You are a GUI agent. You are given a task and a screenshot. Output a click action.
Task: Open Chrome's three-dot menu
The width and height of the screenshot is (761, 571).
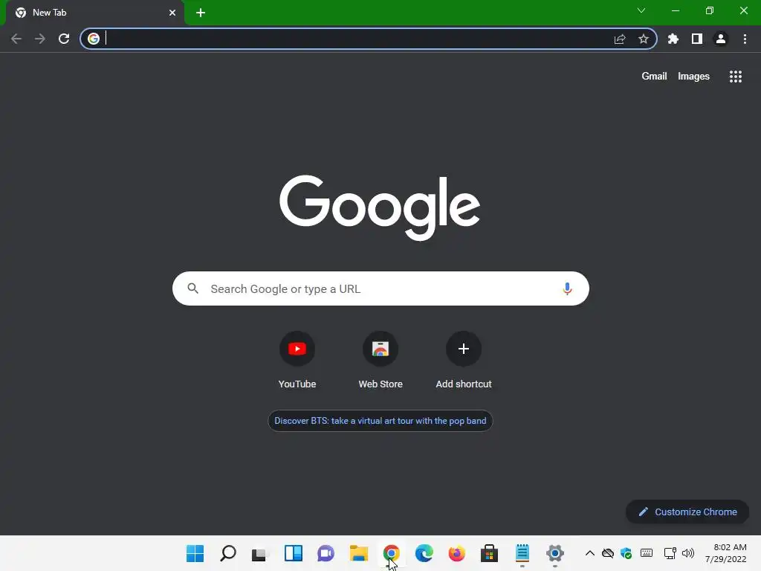tap(745, 39)
